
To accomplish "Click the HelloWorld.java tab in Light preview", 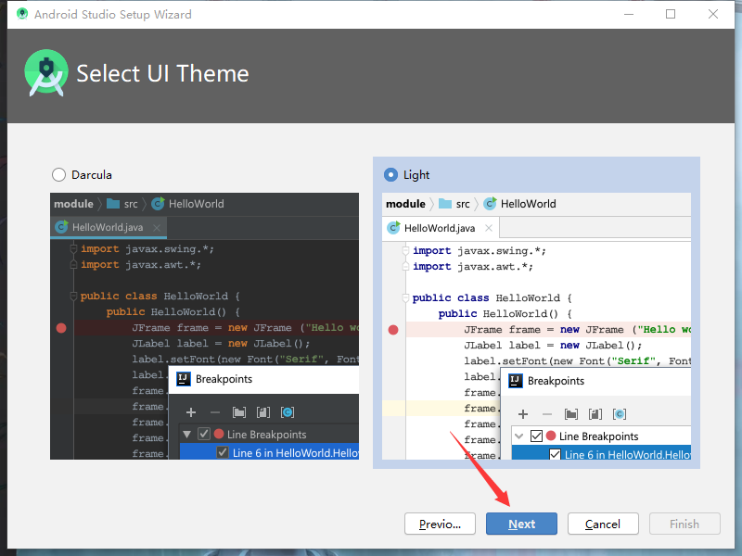I will tap(441, 228).
